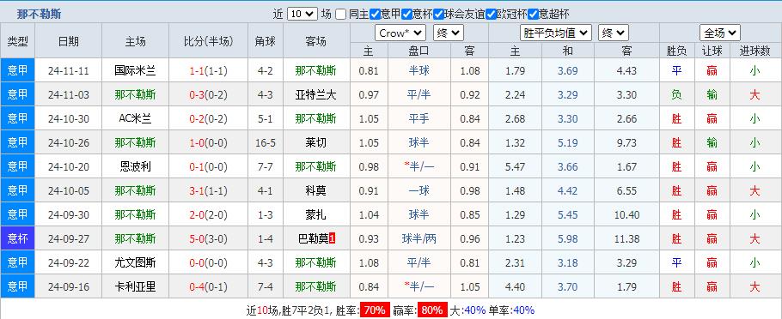Click the 角球 column header
The height and width of the screenshot is (319, 782).
point(266,41)
